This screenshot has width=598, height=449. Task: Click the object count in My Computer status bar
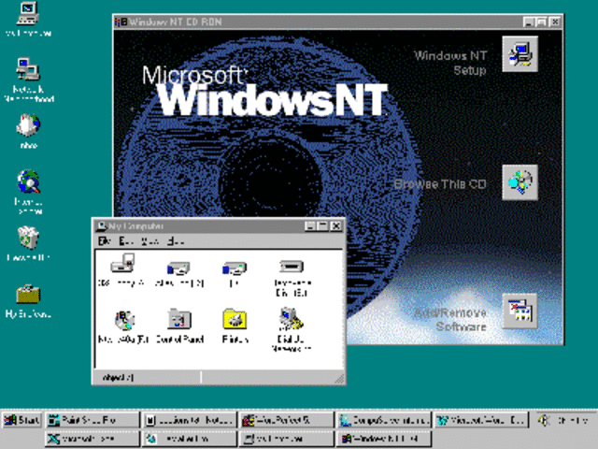[119, 378]
